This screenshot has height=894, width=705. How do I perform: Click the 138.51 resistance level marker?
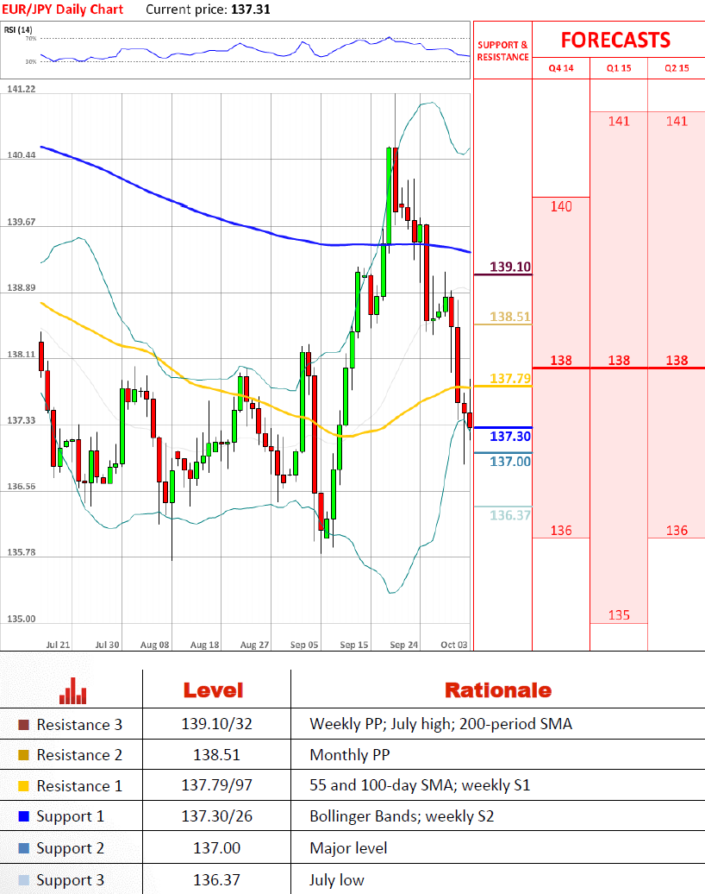(510, 317)
